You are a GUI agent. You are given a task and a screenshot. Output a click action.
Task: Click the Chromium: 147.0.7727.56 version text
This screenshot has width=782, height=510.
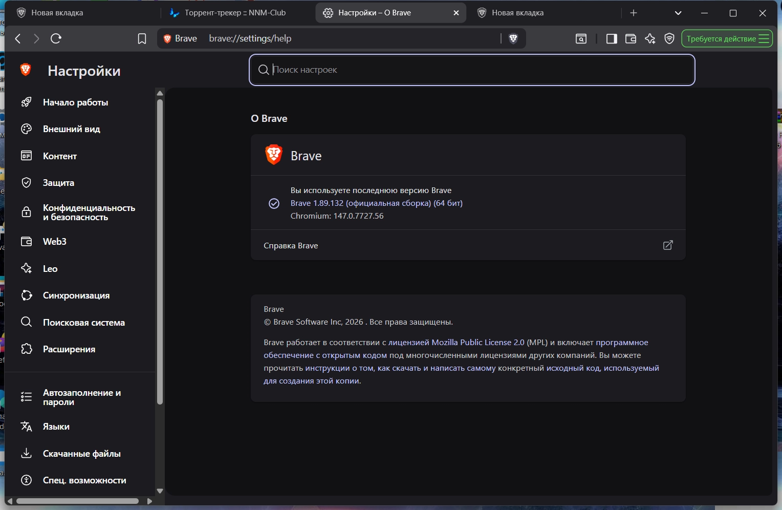click(x=337, y=216)
